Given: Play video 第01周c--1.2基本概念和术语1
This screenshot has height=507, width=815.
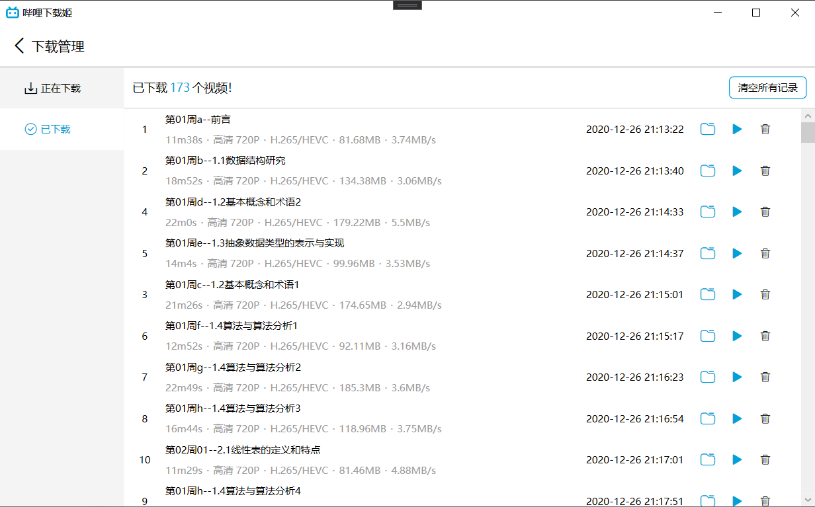Looking at the screenshot, I should [737, 294].
